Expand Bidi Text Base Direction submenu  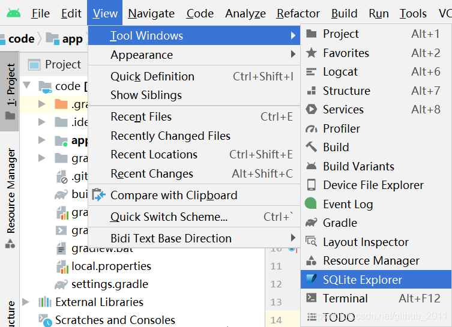coord(293,238)
